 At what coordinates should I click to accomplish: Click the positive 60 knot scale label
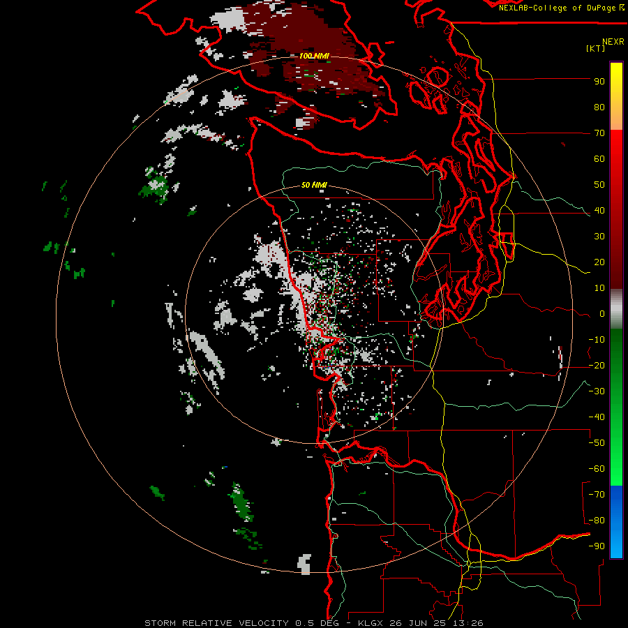click(599, 159)
